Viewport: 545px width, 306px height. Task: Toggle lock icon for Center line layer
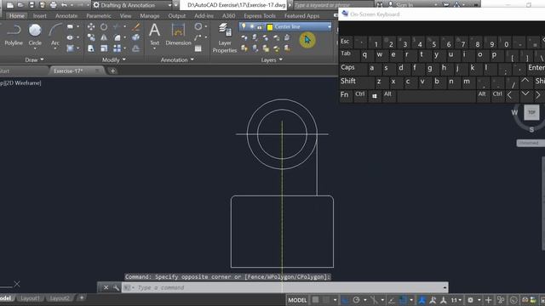tap(260, 26)
